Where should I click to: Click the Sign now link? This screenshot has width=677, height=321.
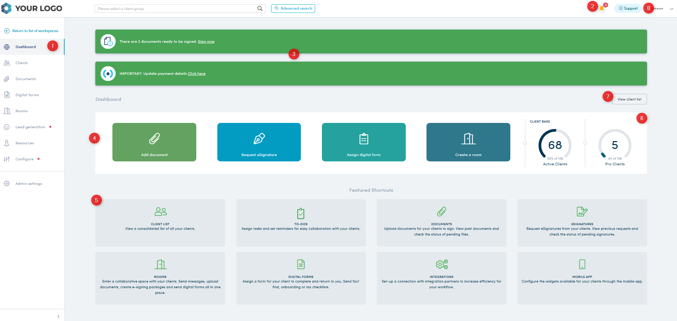pyautogui.click(x=206, y=42)
